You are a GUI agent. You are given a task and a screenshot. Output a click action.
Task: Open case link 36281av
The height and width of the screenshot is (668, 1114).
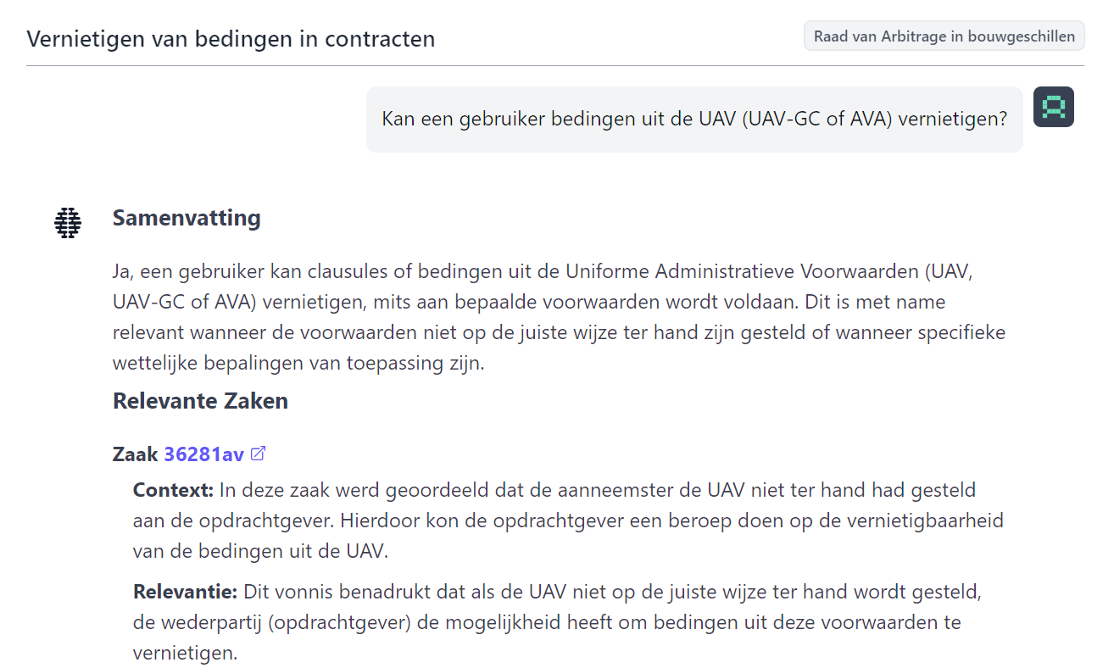203,454
